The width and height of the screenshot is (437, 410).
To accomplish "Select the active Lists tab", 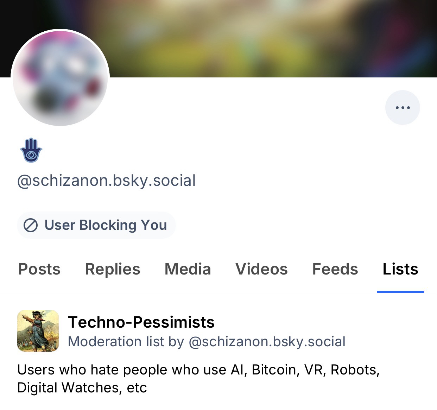I will (x=400, y=269).
